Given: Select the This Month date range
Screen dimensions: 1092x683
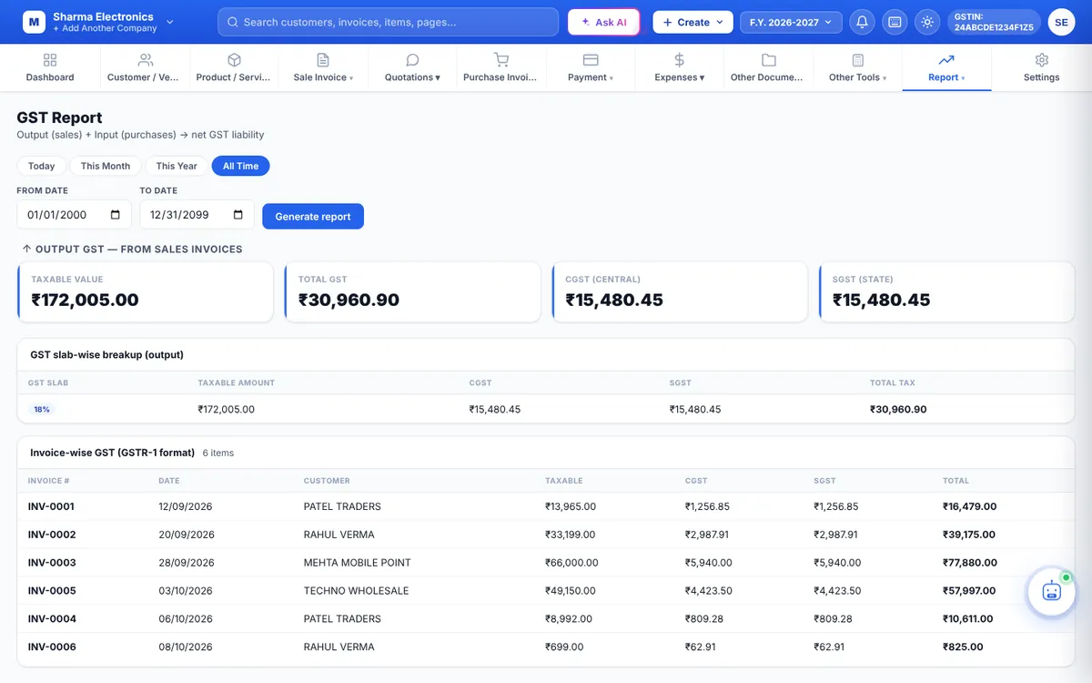Looking at the screenshot, I should 106,166.
